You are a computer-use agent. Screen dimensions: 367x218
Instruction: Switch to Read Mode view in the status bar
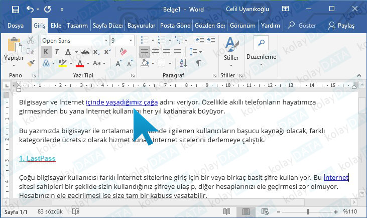[x=226, y=212]
